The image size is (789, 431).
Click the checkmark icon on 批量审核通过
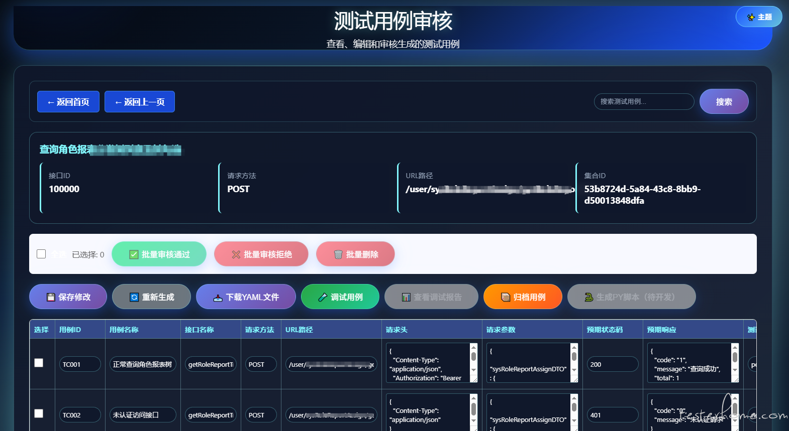click(134, 254)
